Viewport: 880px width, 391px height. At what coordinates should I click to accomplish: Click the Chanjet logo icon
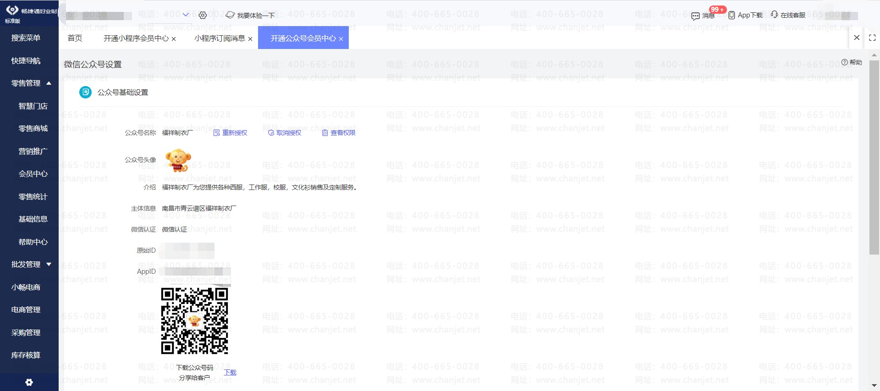tap(12, 10)
